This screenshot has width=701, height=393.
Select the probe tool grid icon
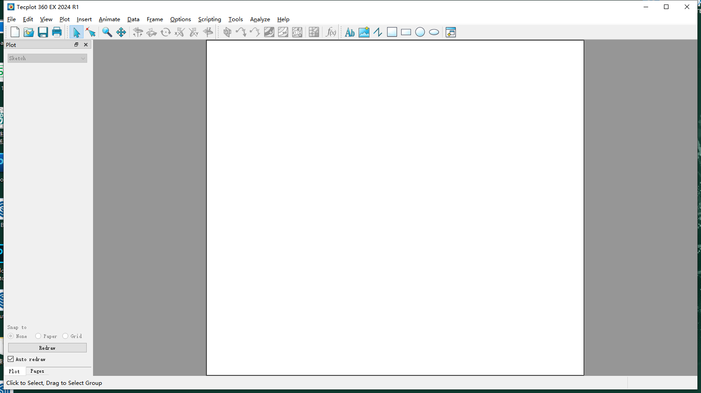[314, 32]
